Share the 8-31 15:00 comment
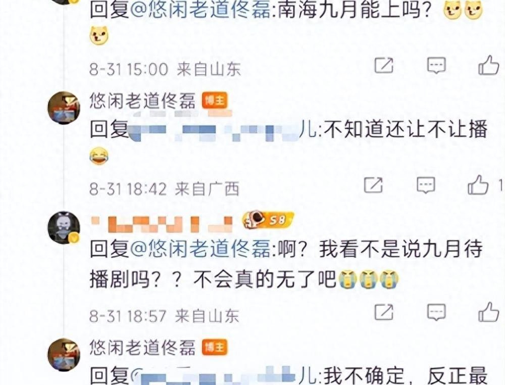 [x=384, y=65]
